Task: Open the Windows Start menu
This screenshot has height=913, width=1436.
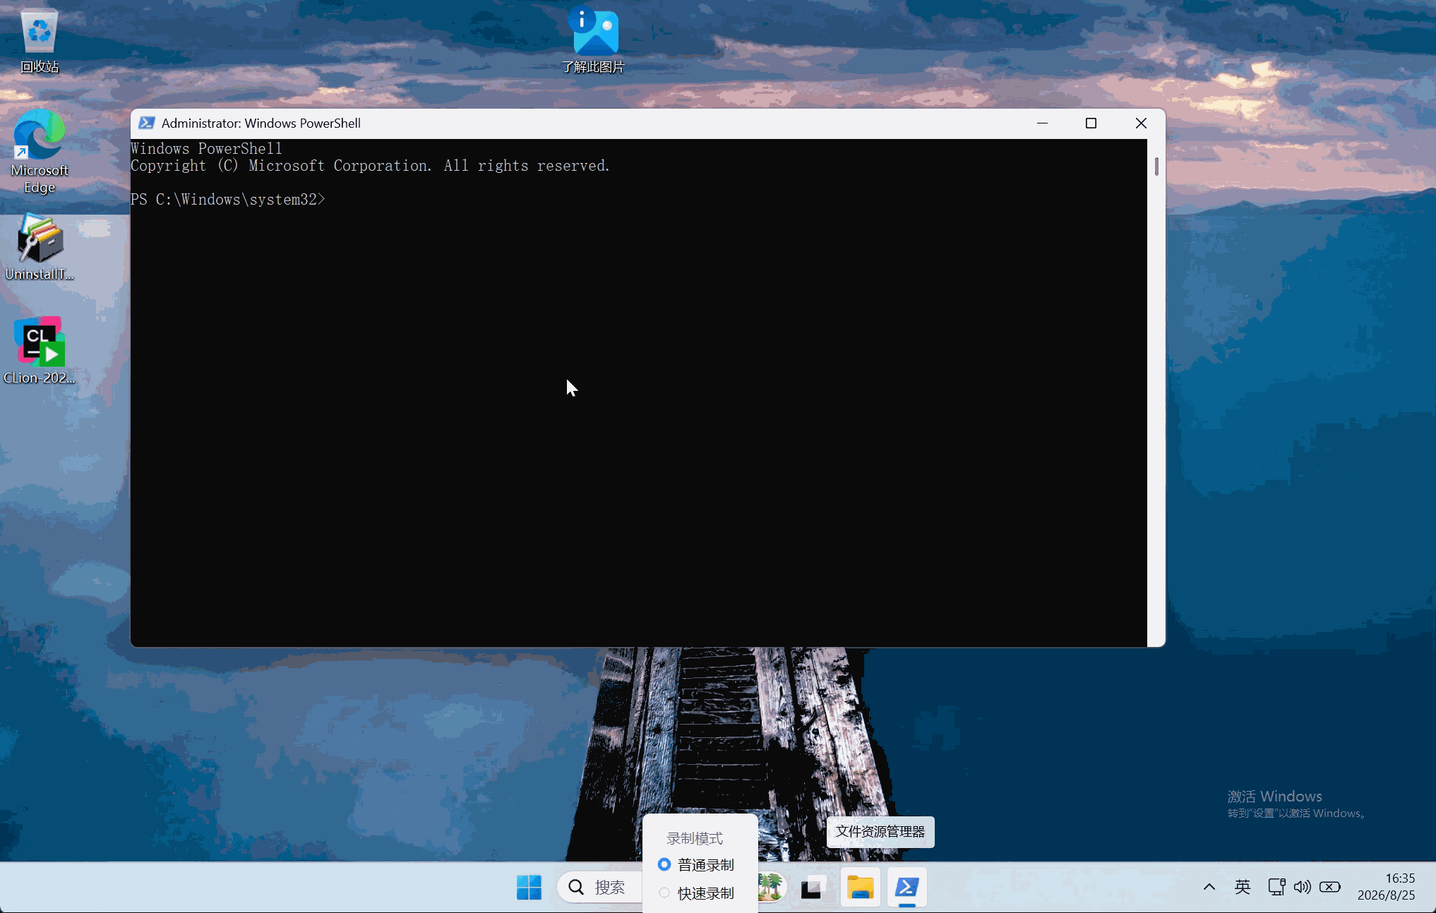Action: [x=529, y=887]
